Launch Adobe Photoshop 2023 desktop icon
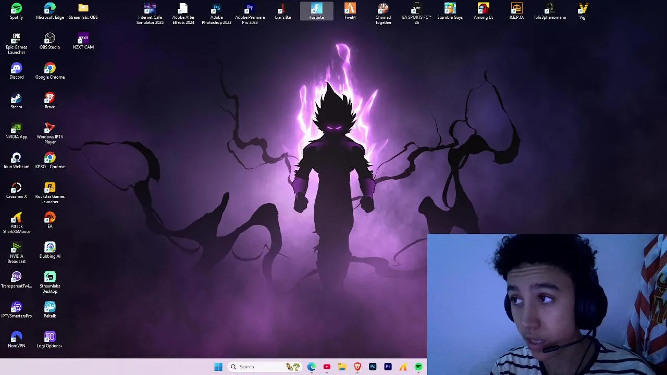Viewport: 667px width, 375px height. click(216, 14)
